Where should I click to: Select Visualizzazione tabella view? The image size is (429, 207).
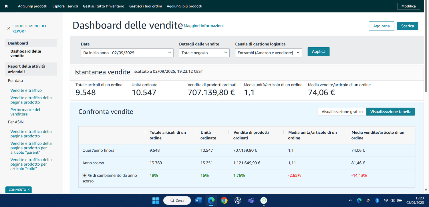coord(390,112)
